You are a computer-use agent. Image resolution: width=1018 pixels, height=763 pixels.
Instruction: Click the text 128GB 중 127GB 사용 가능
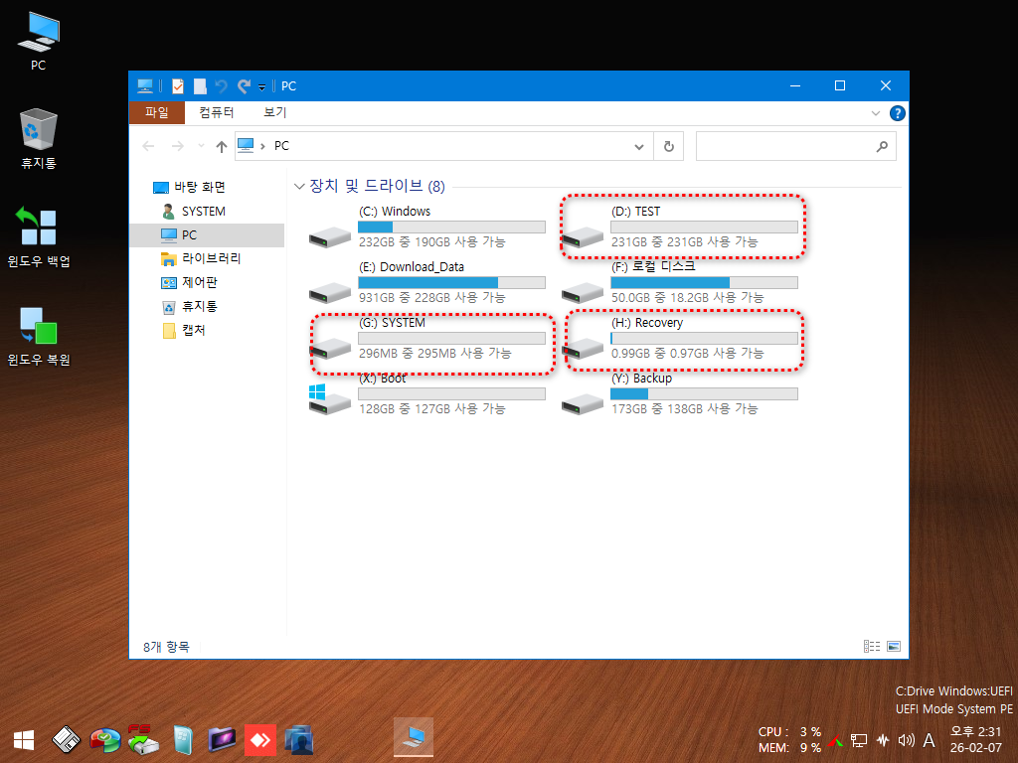(x=432, y=409)
